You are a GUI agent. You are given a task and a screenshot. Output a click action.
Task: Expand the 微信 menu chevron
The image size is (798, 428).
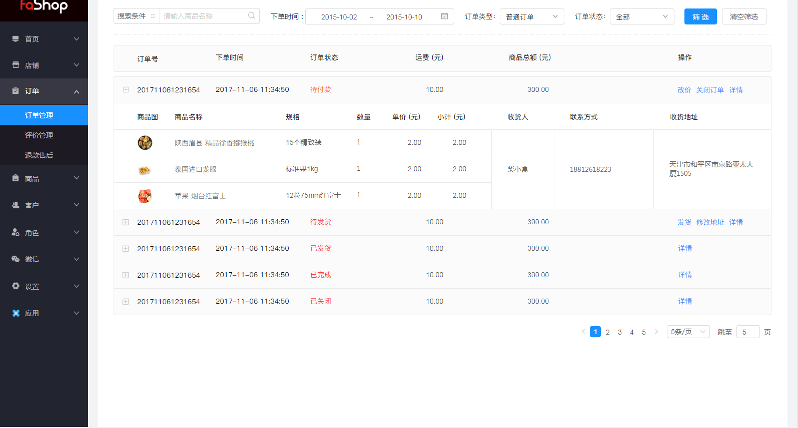(77, 259)
